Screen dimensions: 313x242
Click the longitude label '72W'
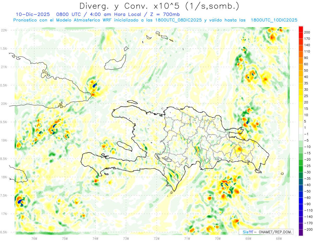tap(156, 238)
